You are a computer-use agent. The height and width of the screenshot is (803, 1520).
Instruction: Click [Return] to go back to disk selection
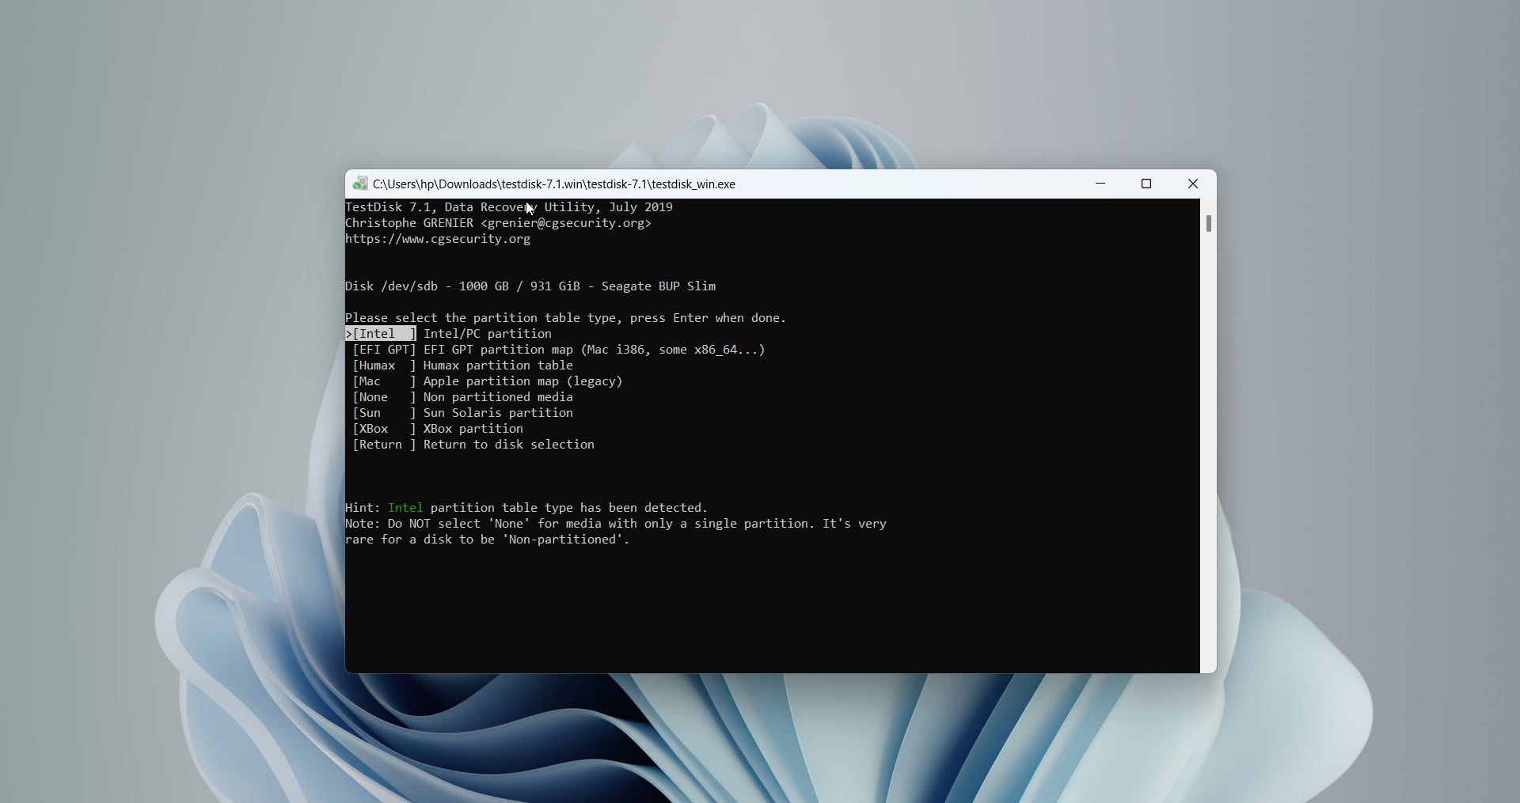pos(384,445)
